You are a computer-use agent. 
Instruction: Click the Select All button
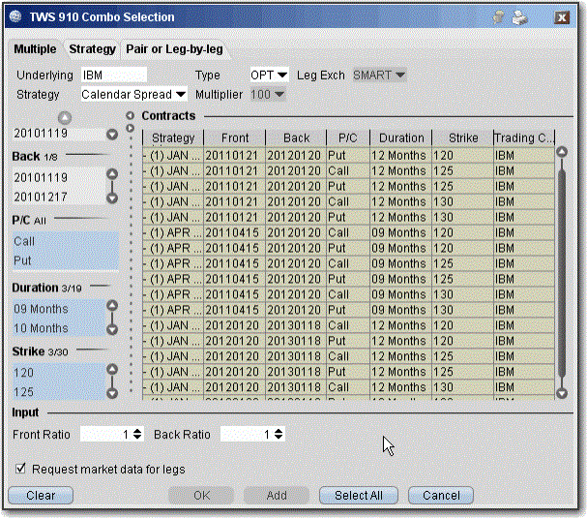tap(359, 495)
